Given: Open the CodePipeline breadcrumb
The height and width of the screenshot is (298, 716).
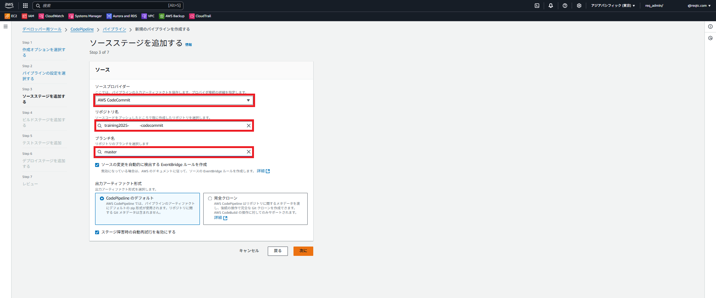Looking at the screenshot, I should [x=82, y=29].
